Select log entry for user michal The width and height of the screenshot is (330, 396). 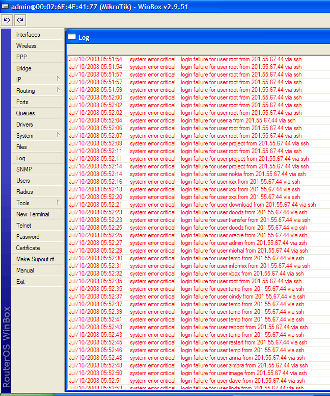point(199,251)
